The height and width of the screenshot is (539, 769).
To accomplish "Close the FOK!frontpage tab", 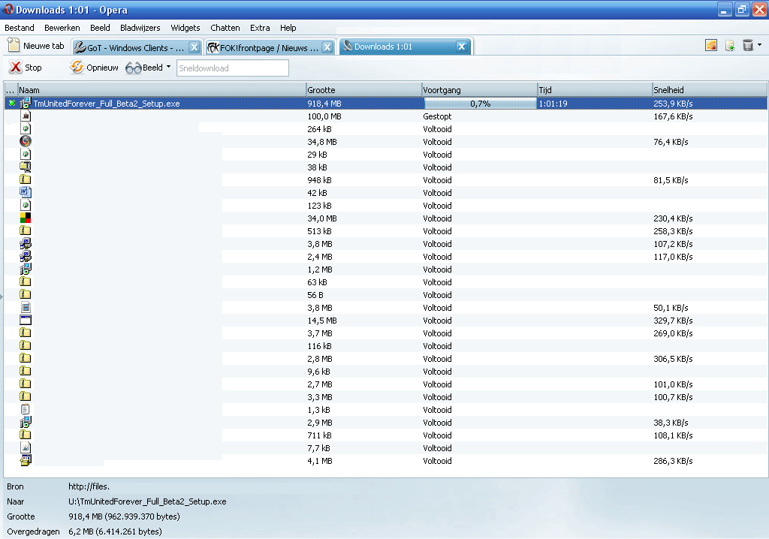I will click(x=327, y=47).
